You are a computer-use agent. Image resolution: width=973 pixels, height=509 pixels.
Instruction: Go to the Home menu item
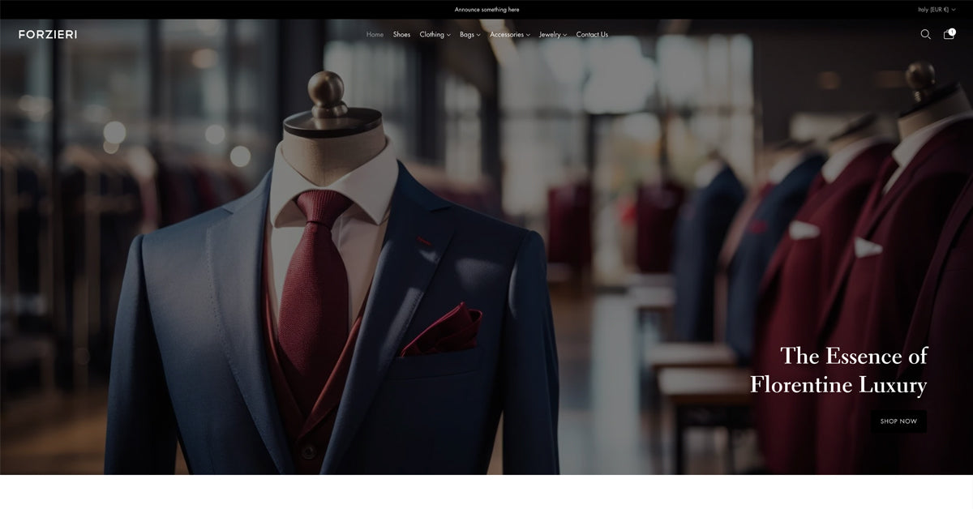pos(375,34)
